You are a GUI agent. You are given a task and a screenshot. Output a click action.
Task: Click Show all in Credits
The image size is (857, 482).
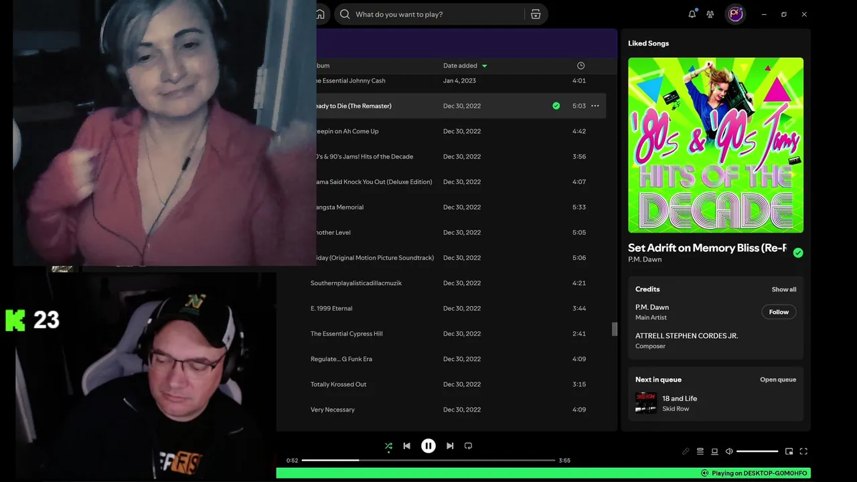784,289
